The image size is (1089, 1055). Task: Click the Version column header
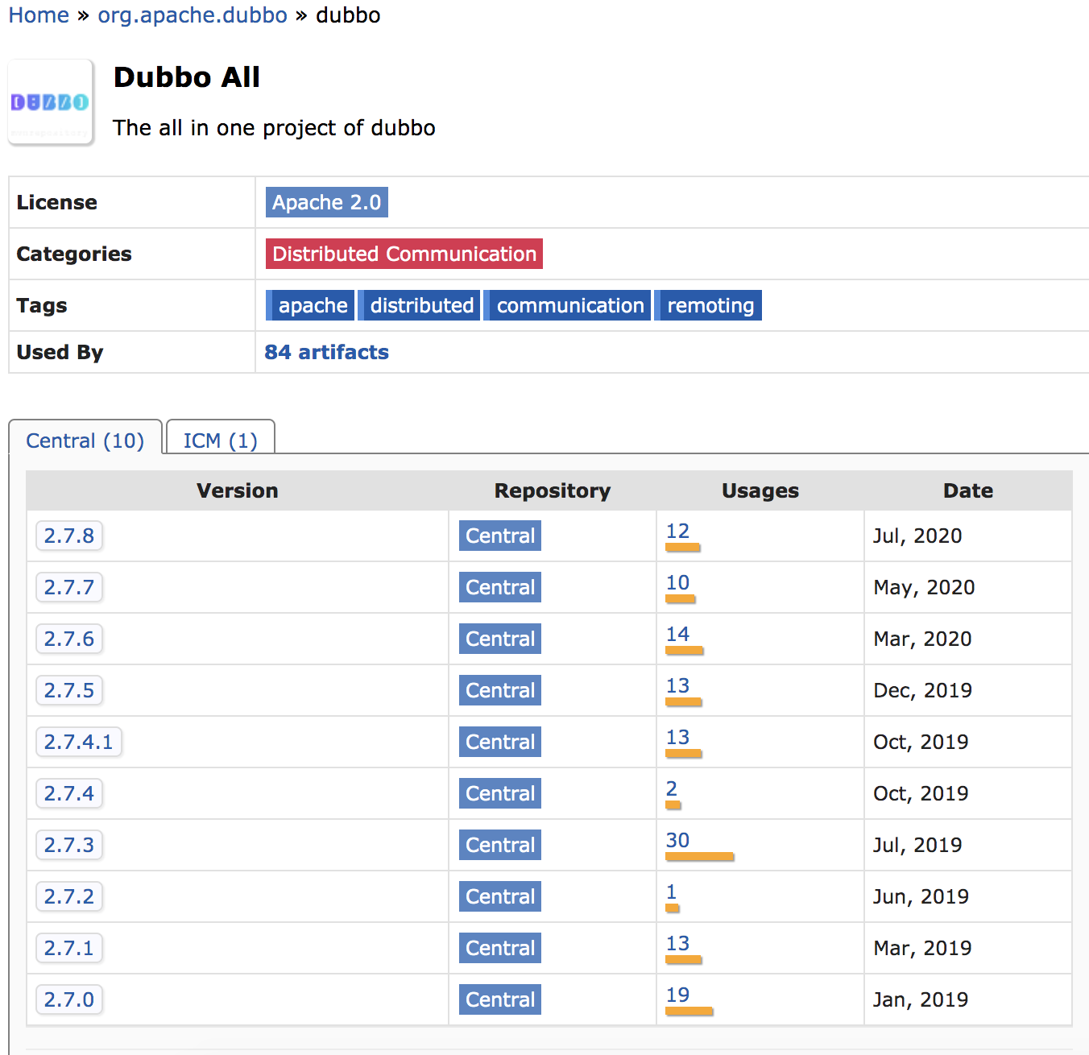coord(238,490)
